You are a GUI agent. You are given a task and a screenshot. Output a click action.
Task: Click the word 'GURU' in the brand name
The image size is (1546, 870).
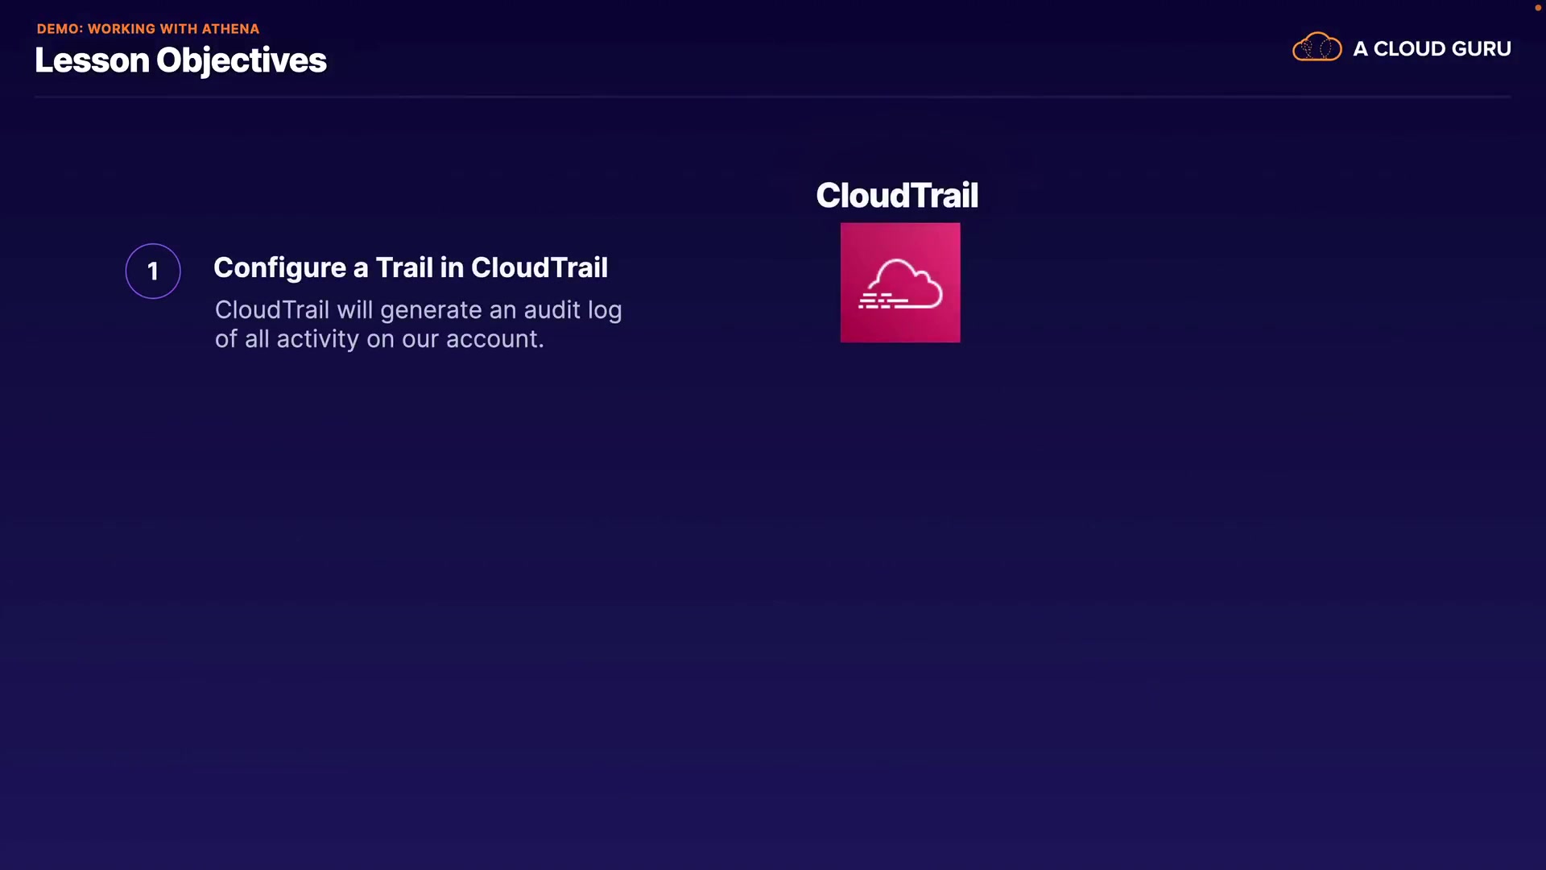coord(1481,49)
